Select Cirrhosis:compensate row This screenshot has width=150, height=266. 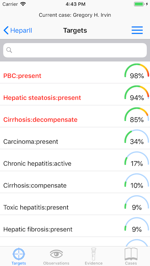click(75, 182)
